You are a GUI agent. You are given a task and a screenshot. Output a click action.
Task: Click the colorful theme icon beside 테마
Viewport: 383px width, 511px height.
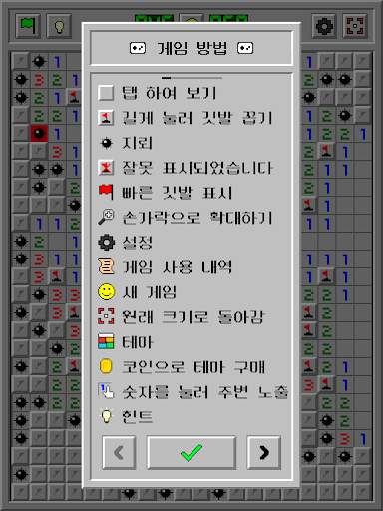tap(106, 341)
